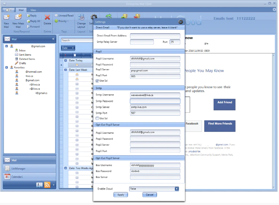The height and width of the screenshot is (205, 279).
Task: Click the envelope icon in Date: Today row
Action: [x=77, y=65]
